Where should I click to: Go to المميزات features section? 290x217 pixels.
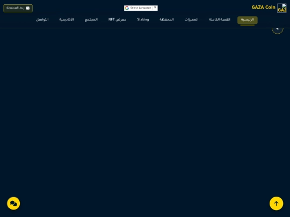tap(191, 20)
